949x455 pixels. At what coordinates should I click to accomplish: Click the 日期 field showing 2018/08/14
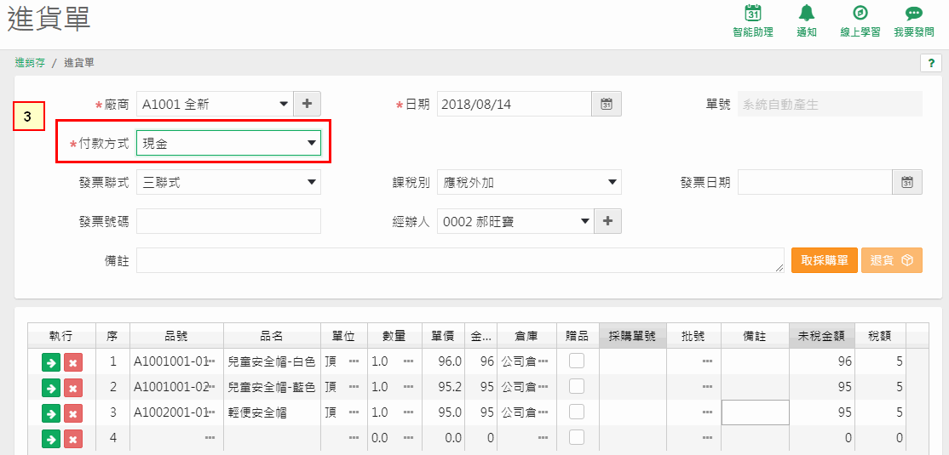point(514,104)
